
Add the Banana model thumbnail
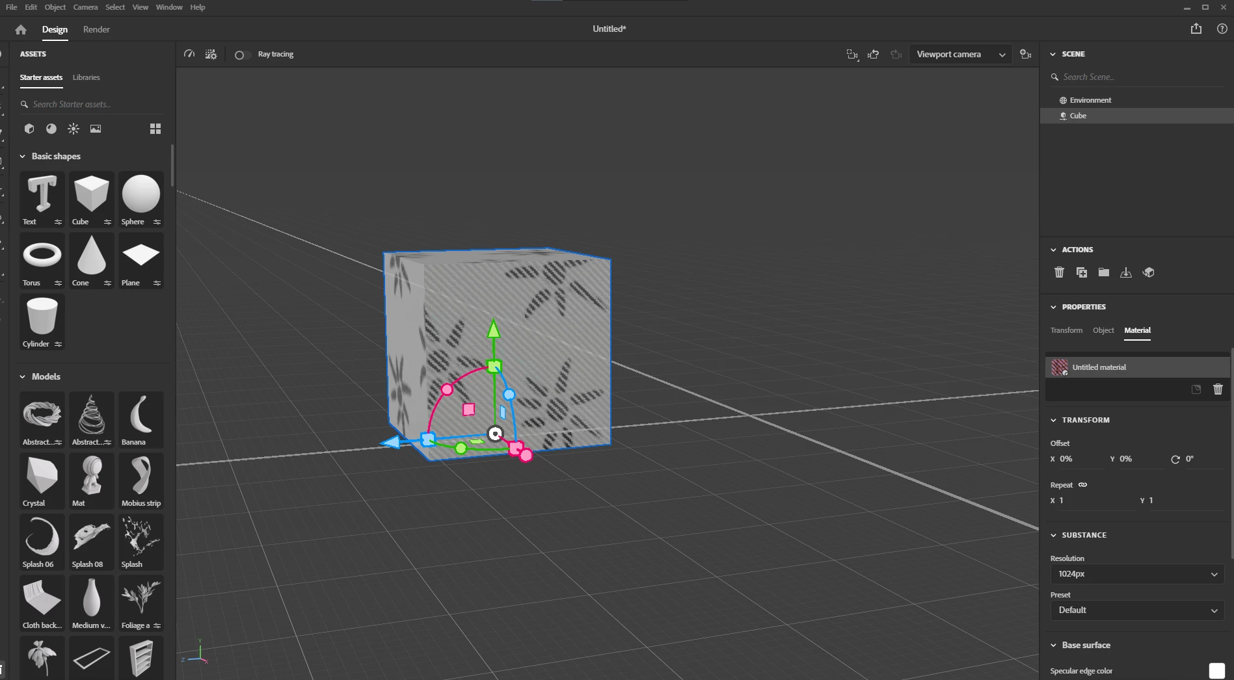click(x=141, y=419)
